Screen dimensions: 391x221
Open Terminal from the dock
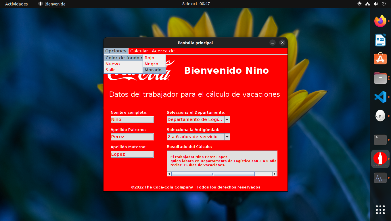point(380,140)
